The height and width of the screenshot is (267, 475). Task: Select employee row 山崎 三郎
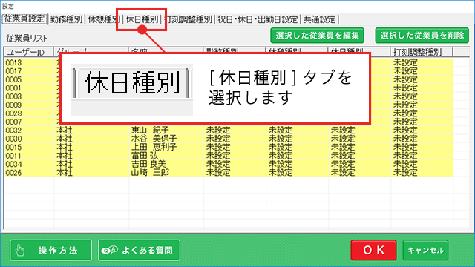click(229, 173)
